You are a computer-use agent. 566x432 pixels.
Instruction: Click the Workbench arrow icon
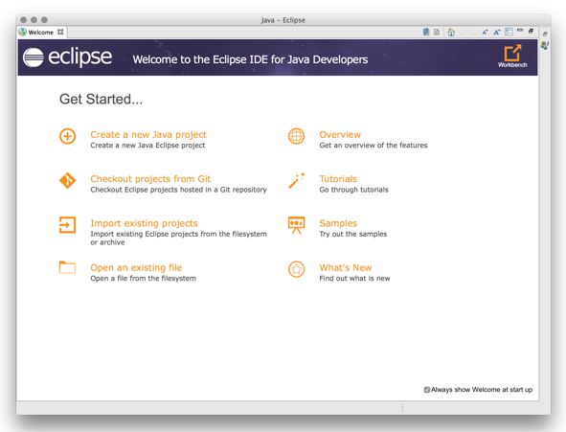(512, 53)
